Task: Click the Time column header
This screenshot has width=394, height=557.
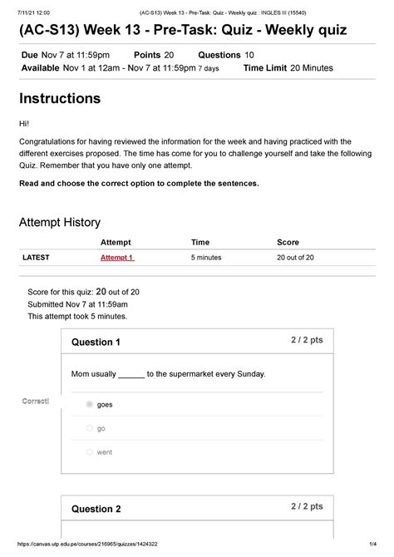Action: coord(200,242)
